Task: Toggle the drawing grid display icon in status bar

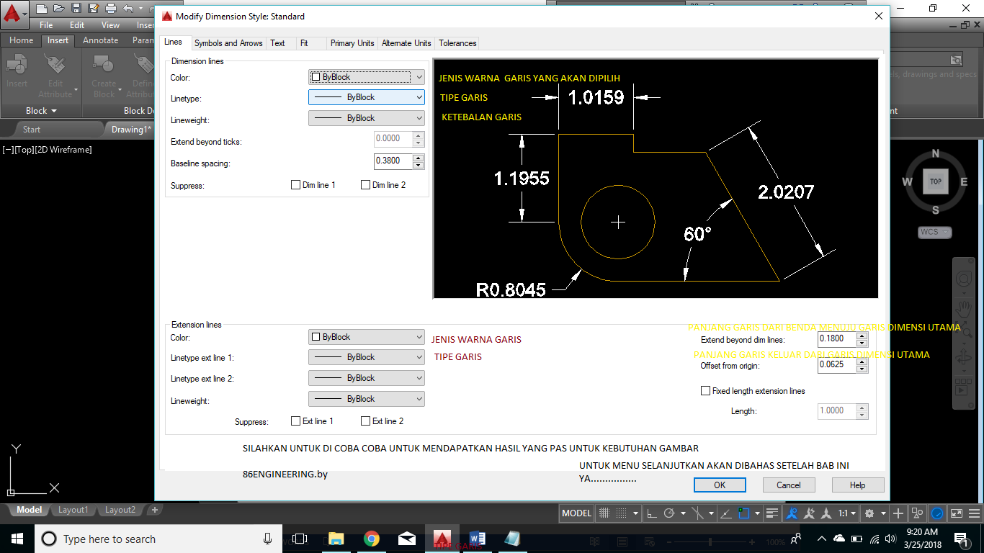Action: (x=604, y=513)
